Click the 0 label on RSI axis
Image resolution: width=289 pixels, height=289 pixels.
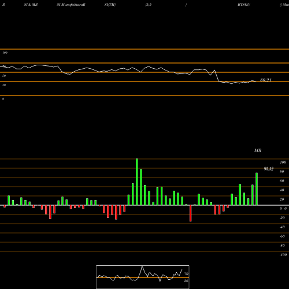3,99
